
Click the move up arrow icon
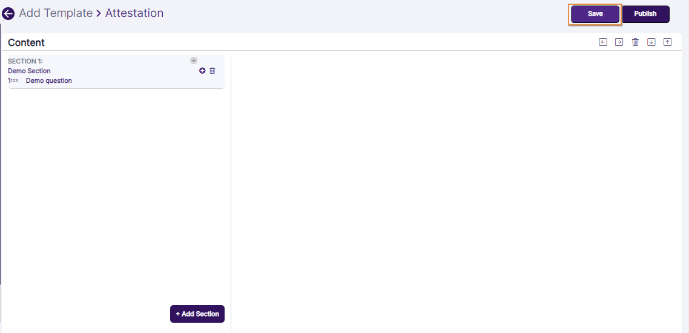tap(667, 42)
